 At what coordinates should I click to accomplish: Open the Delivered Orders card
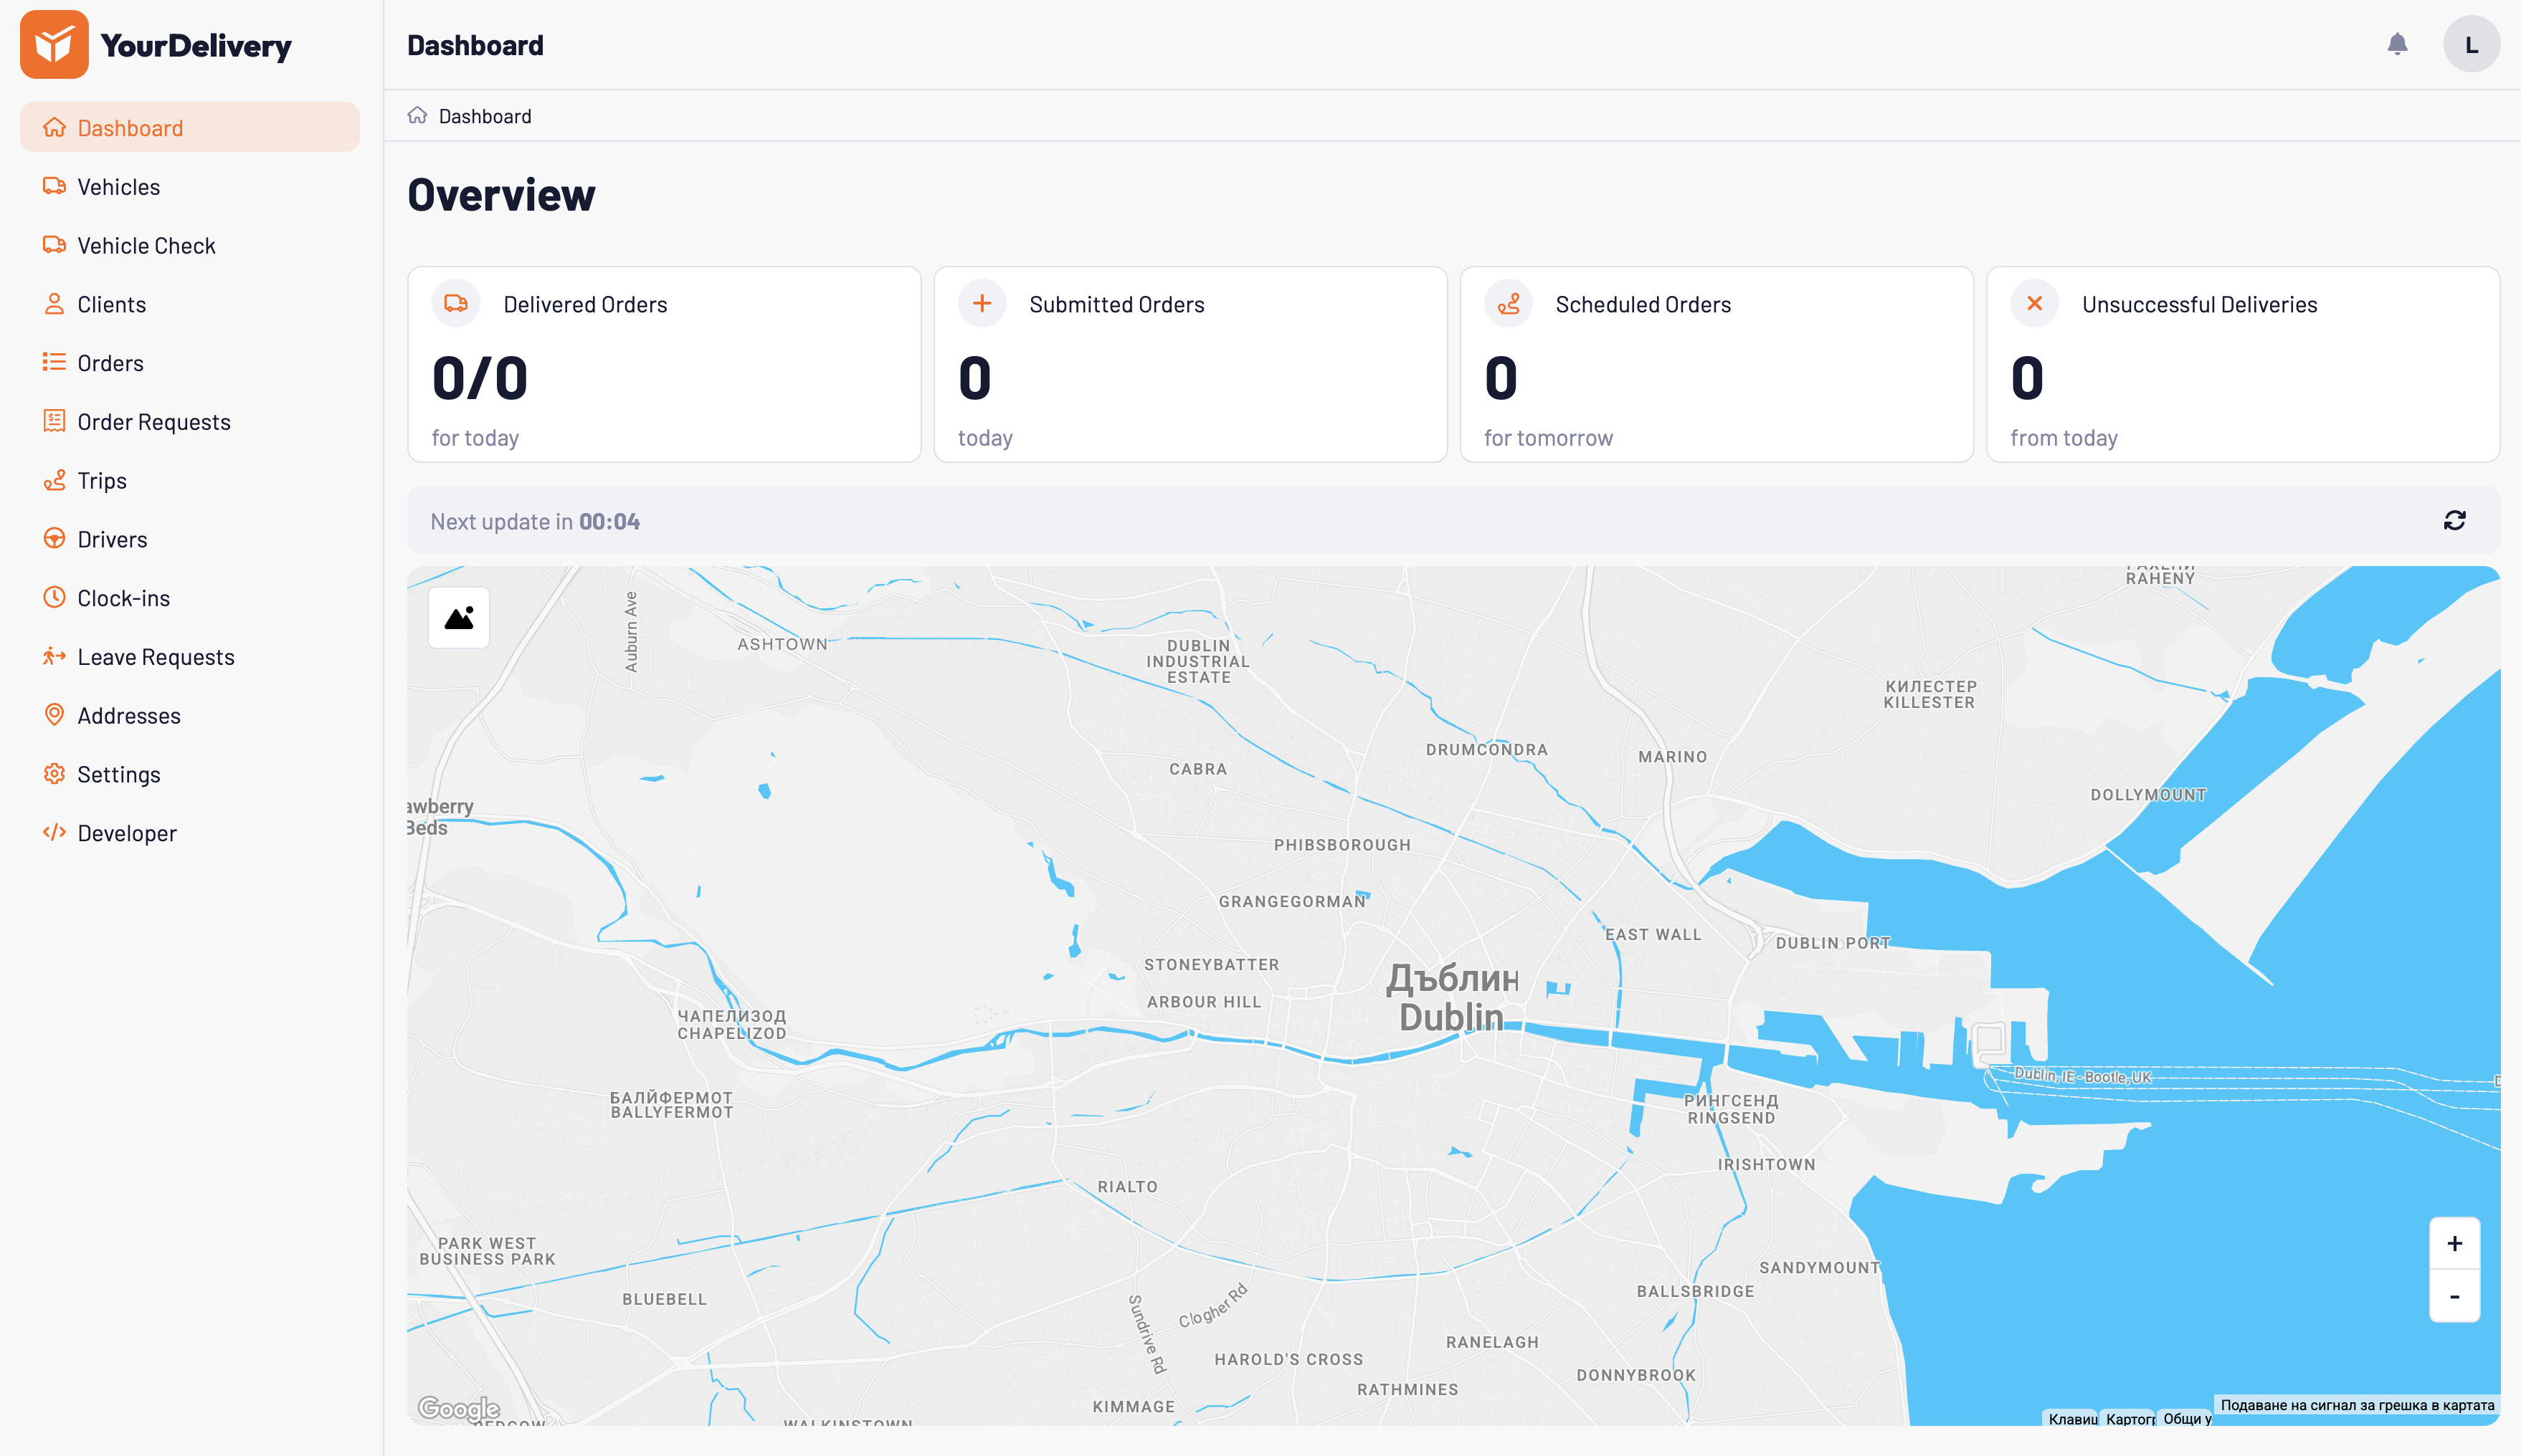(663, 364)
